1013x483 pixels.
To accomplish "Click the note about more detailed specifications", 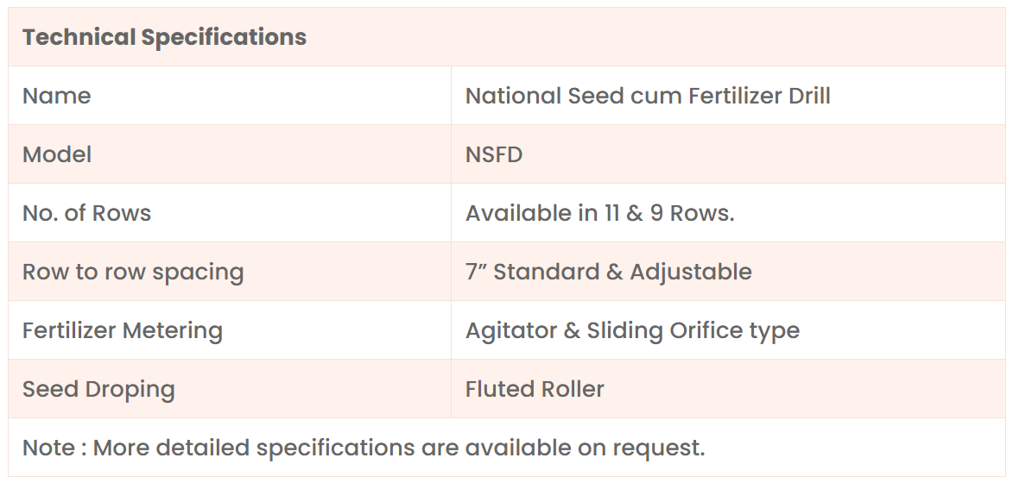I will coord(364,448).
